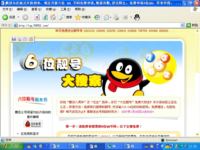The width and height of the screenshot is (200, 150).
Task: Open the 帮助(H) menu
Action: click(80, 9)
